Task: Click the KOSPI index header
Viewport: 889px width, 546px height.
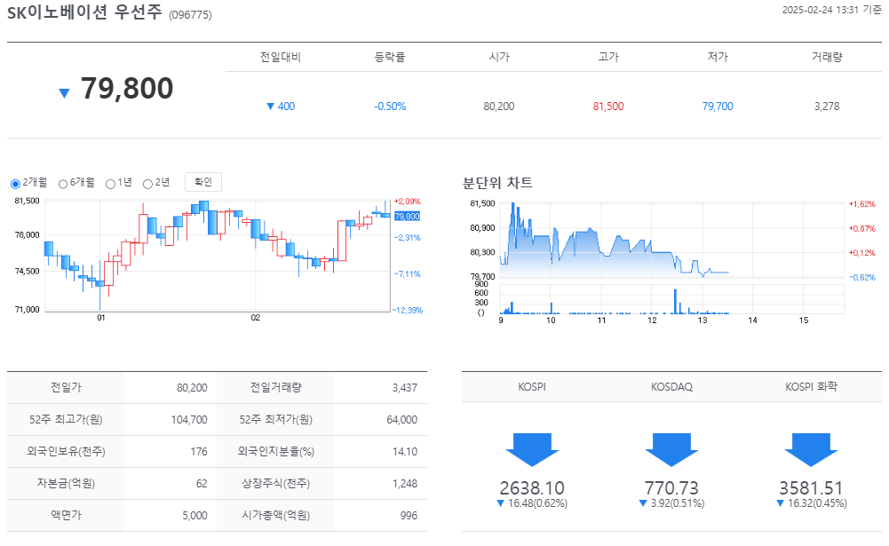Action: (x=532, y=387)
